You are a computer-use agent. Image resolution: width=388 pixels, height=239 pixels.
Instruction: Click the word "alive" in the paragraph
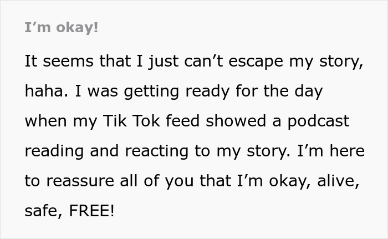(342, 181)
